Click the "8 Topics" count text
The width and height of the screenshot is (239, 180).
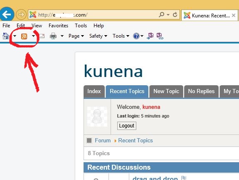tap(99, 153)
